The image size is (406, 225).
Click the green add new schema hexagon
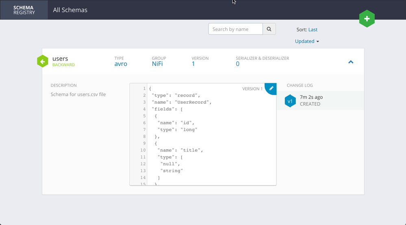367,19
